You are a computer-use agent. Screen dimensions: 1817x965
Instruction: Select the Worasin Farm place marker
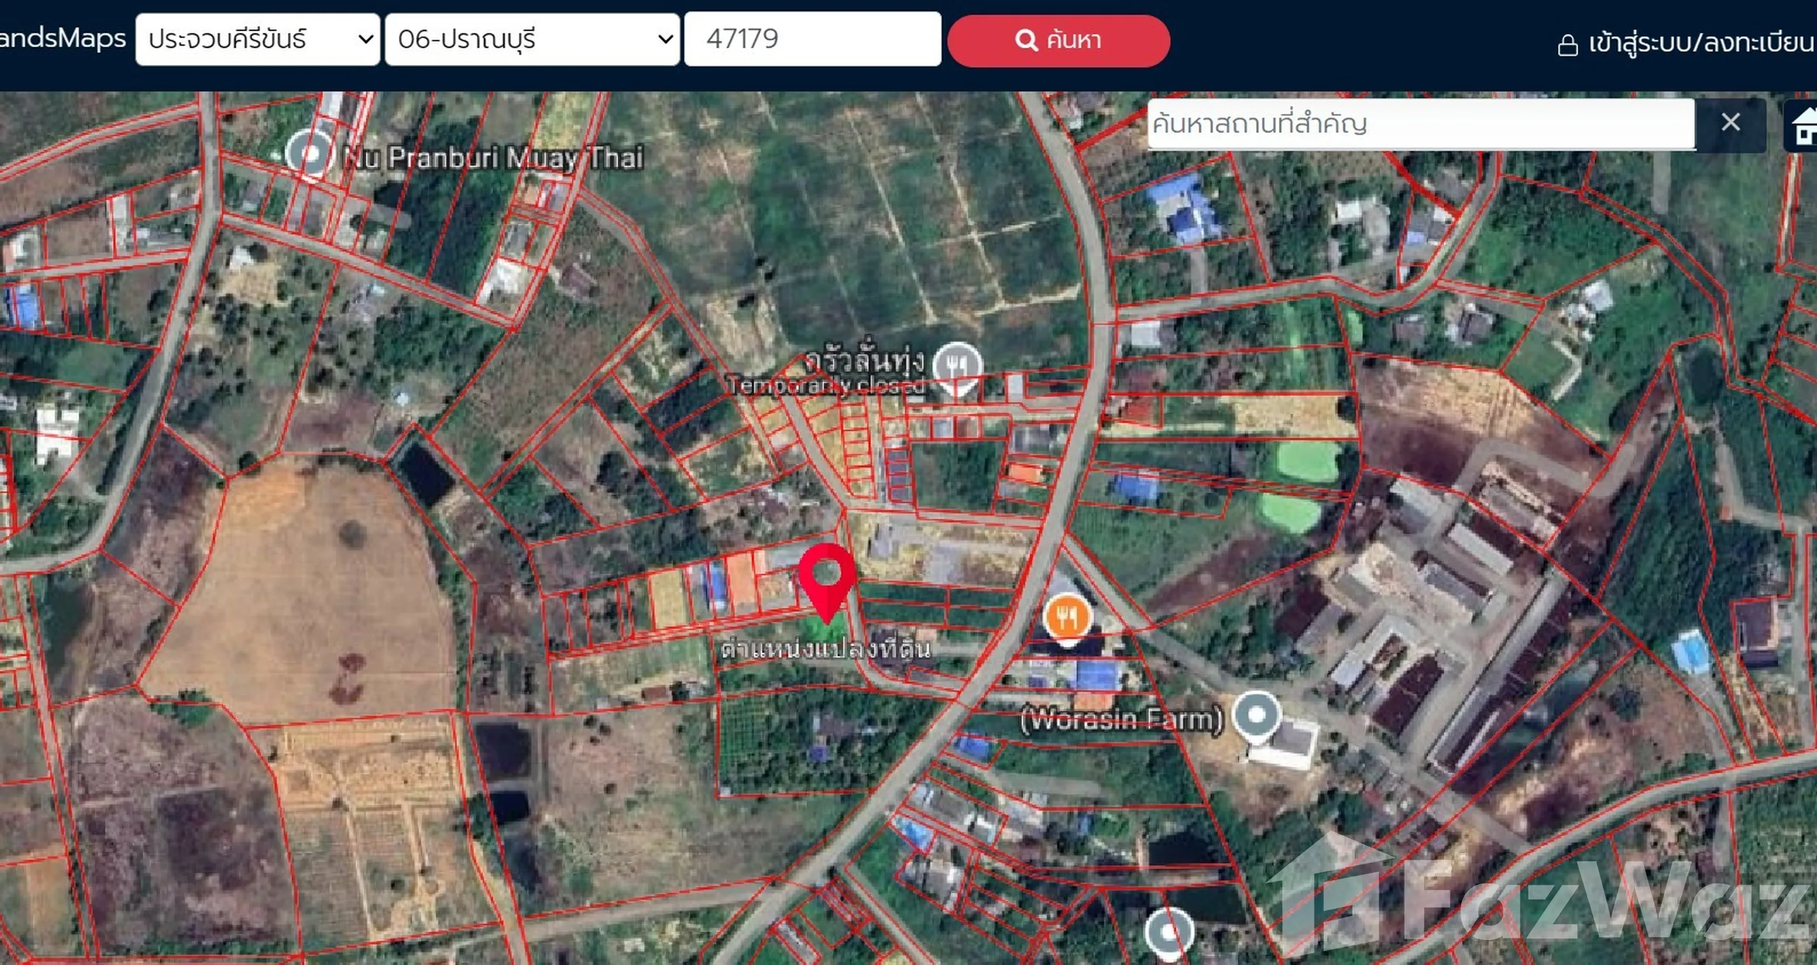click(1255, 715)
